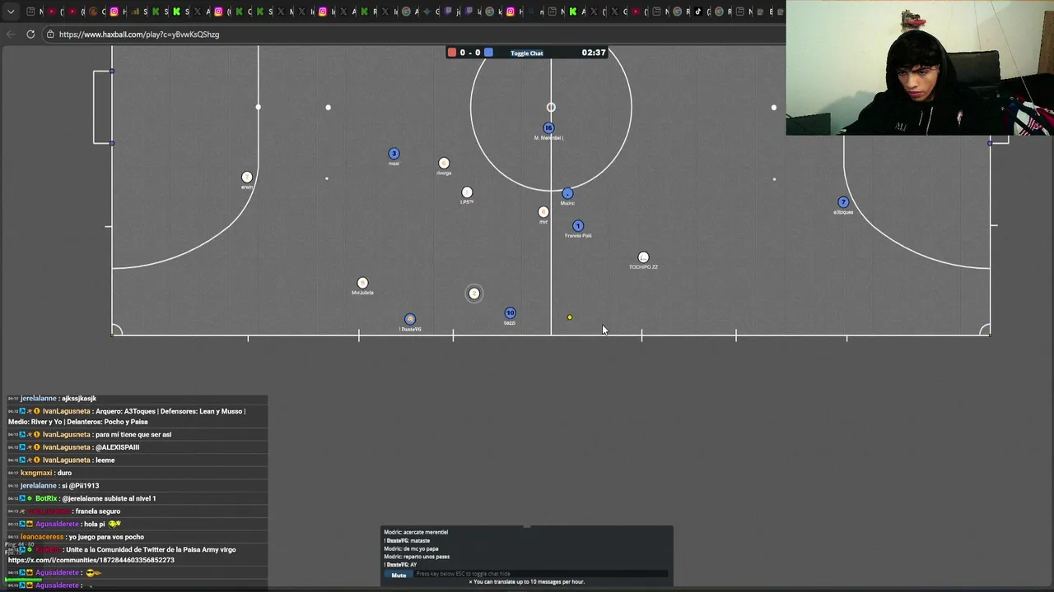Click username leancaceress in stream chat

42,537
